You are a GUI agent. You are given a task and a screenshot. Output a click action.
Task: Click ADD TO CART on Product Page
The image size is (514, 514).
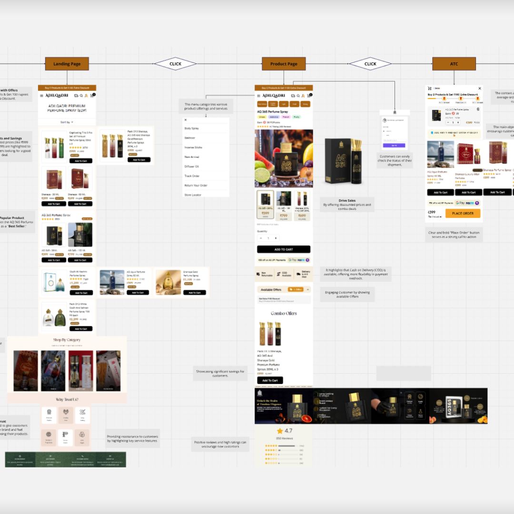tap(284, 249)
